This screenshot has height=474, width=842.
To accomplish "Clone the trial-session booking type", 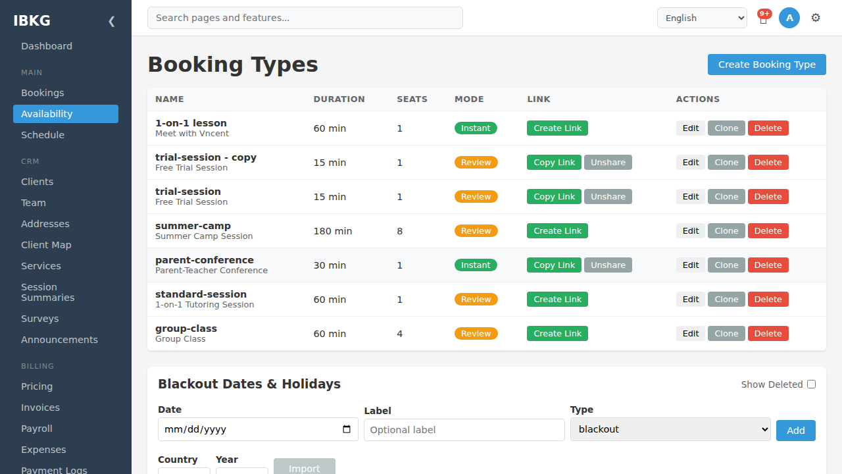I will (x=726, y=197).
